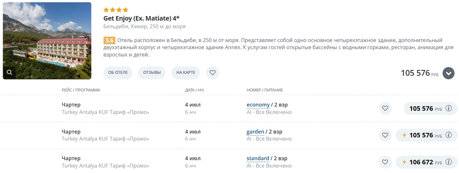Click heart icon on standard room row
Screen dimensions: 459x173
(386, 162)
